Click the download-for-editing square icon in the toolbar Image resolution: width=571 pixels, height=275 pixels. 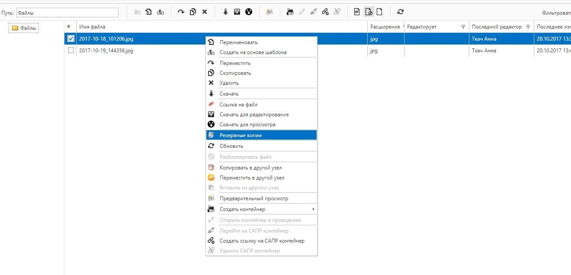pos(237,12)
